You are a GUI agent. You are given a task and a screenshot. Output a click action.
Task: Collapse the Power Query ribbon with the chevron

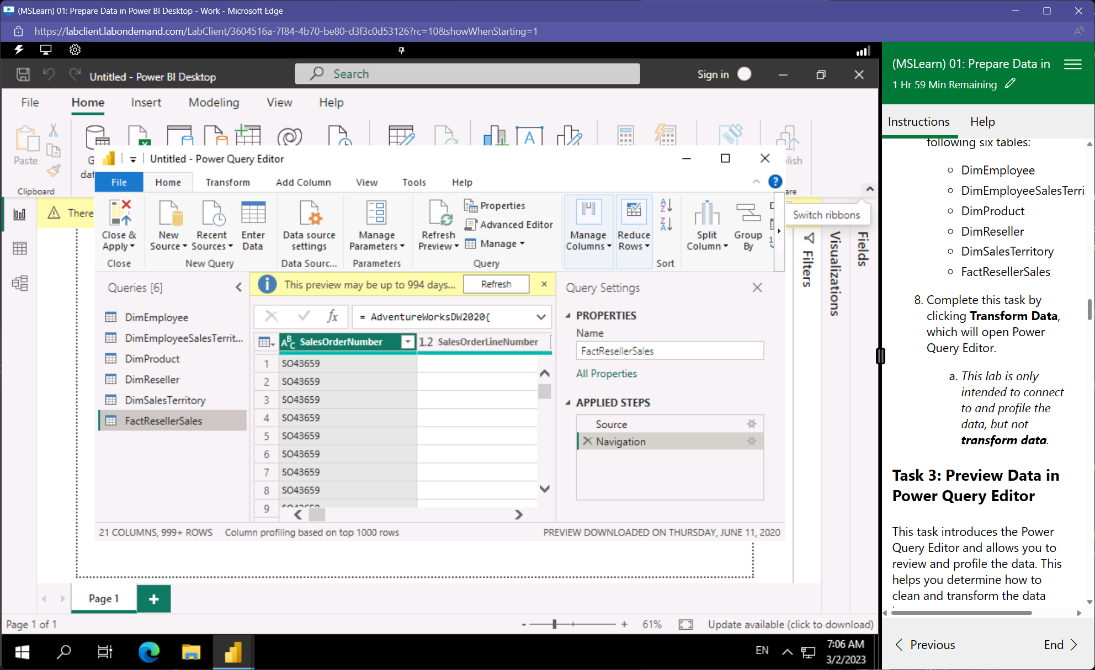756,182
